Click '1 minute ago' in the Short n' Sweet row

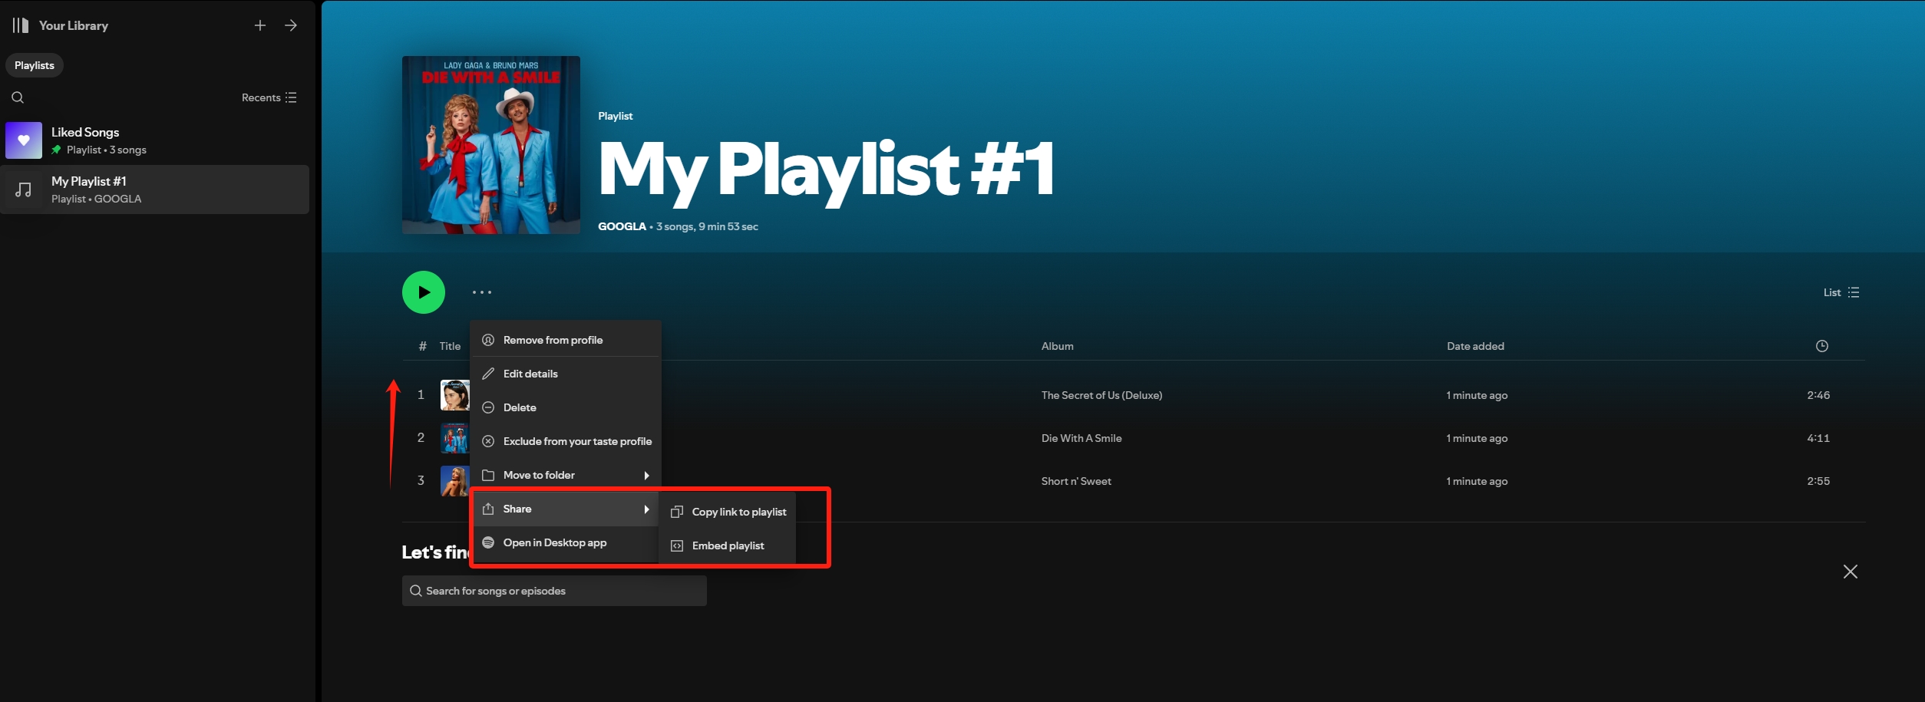pyautogui.click(x=1477, y=481)
